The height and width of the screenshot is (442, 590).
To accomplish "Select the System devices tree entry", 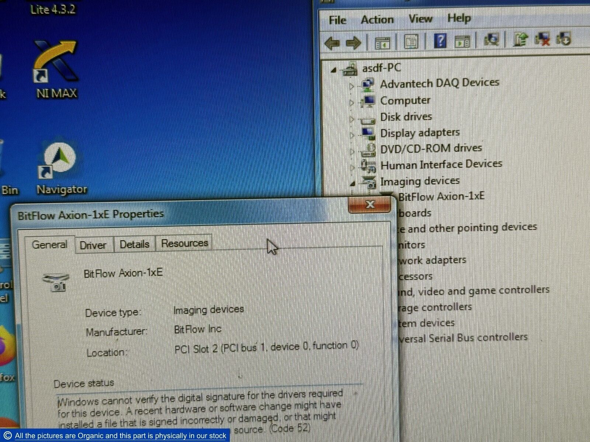I will 426,323.
